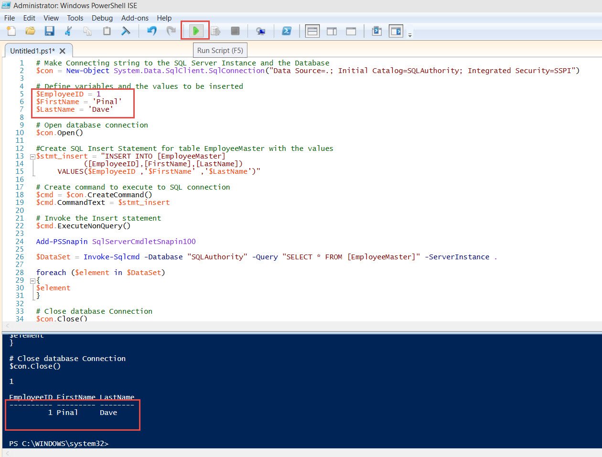Show command window in separate pane icon
Screen dimensions: 602x457
point(376,31)
